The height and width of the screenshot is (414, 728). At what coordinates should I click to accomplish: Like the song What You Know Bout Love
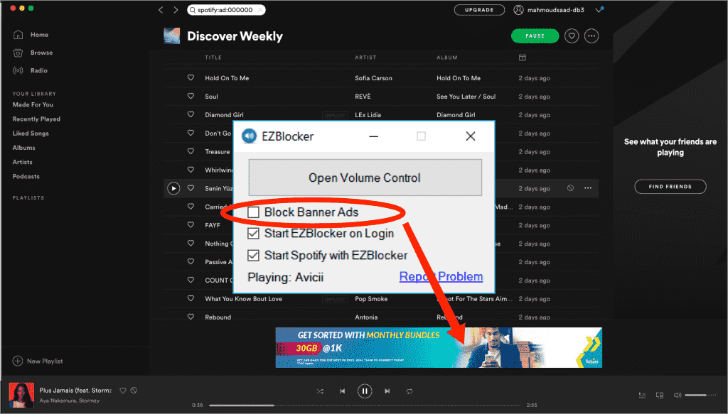tap(191, 298)
